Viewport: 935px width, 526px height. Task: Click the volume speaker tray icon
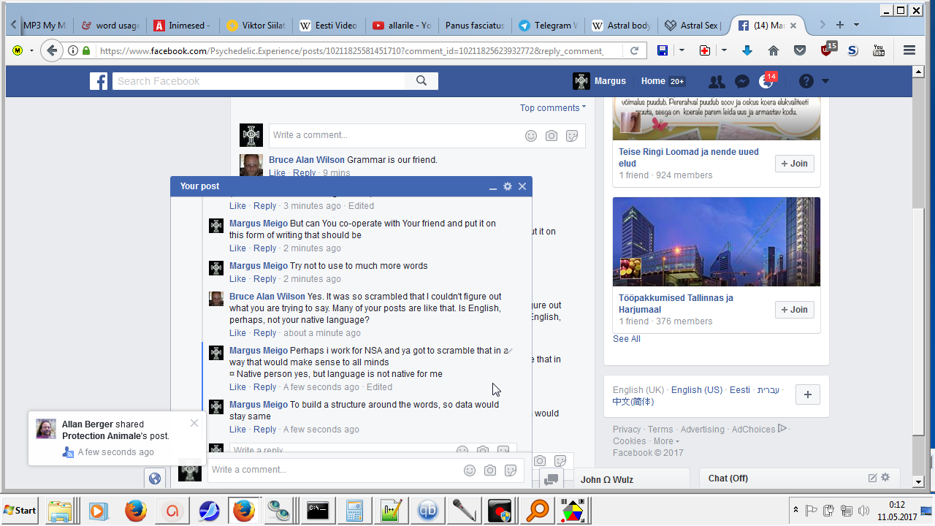click(x=864, y=510)
